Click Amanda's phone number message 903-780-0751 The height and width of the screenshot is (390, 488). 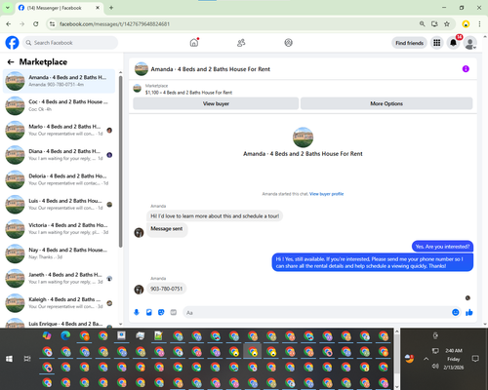pyautogui.click(x=166, y=289)
